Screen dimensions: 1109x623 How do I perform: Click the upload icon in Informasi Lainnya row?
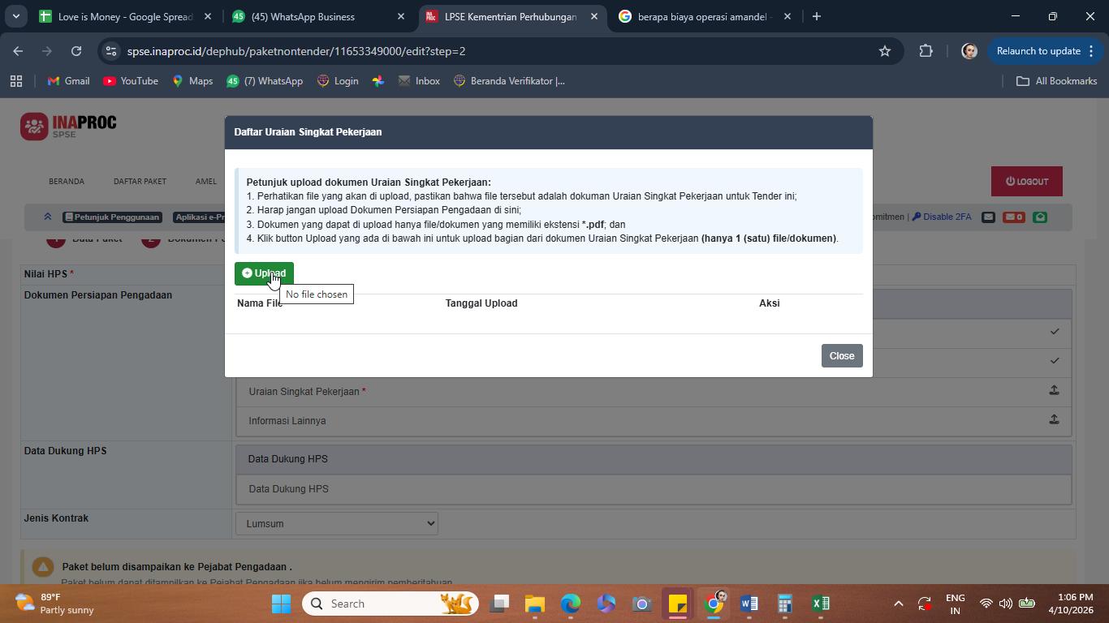pos(1054,419)
